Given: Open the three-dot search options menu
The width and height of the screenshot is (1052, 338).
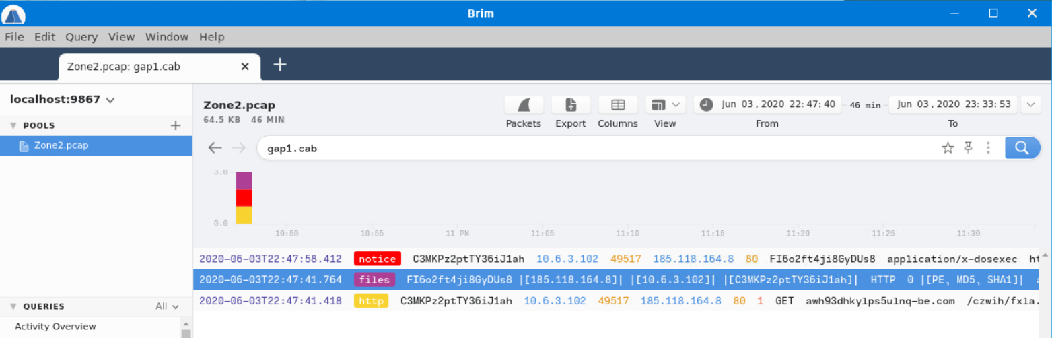Looking at the screenshot, I should pos(988,148).
